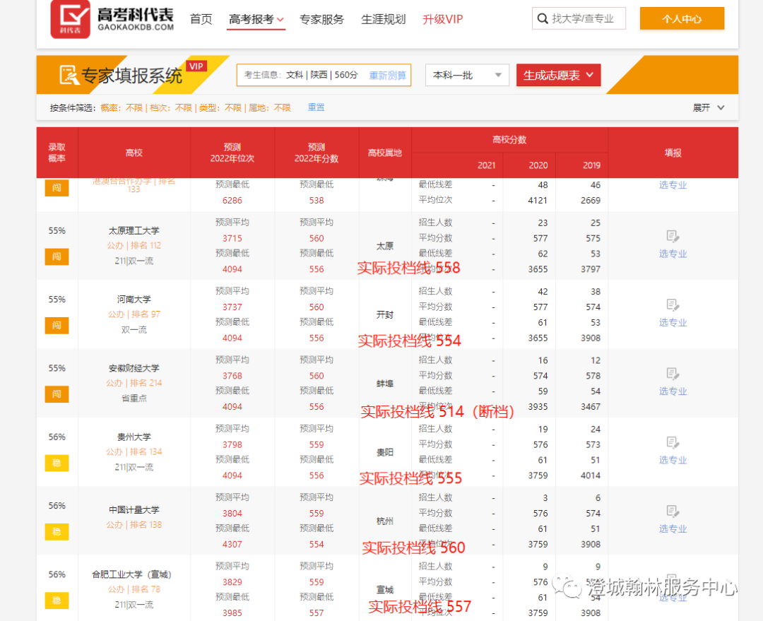Click the 安徽财经大学 school name

coord(134,368)
